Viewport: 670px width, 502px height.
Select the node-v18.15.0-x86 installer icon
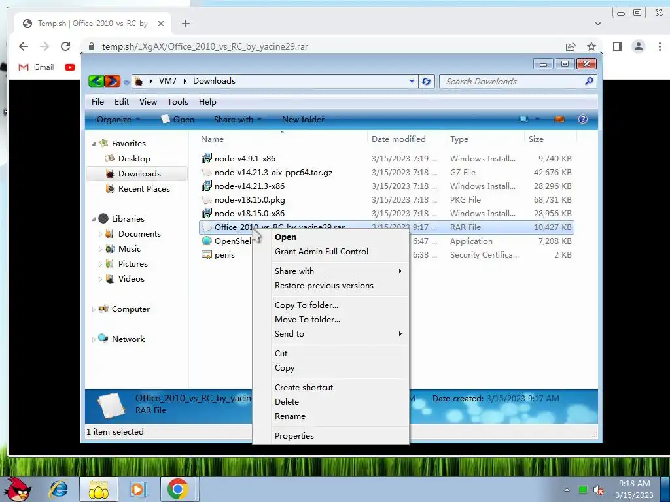207,214
